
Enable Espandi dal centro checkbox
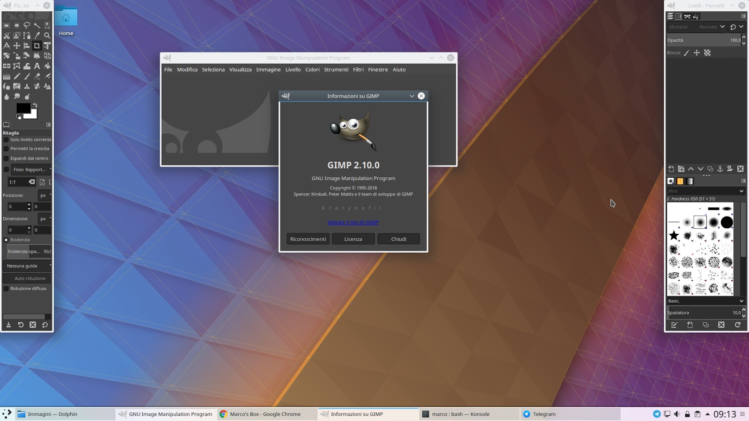[6, 158]
